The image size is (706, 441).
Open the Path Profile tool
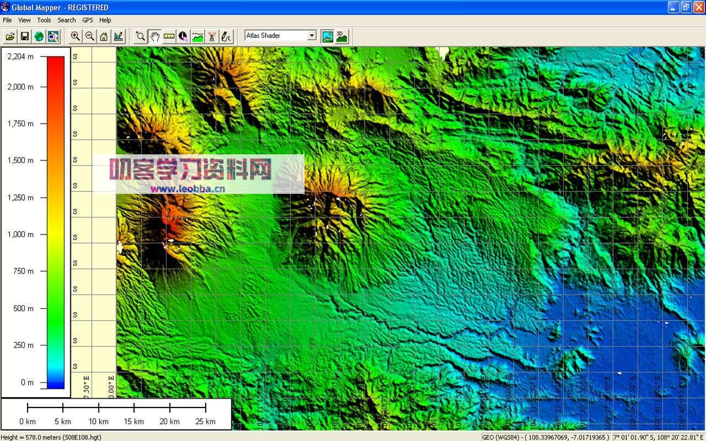point(197,36)
